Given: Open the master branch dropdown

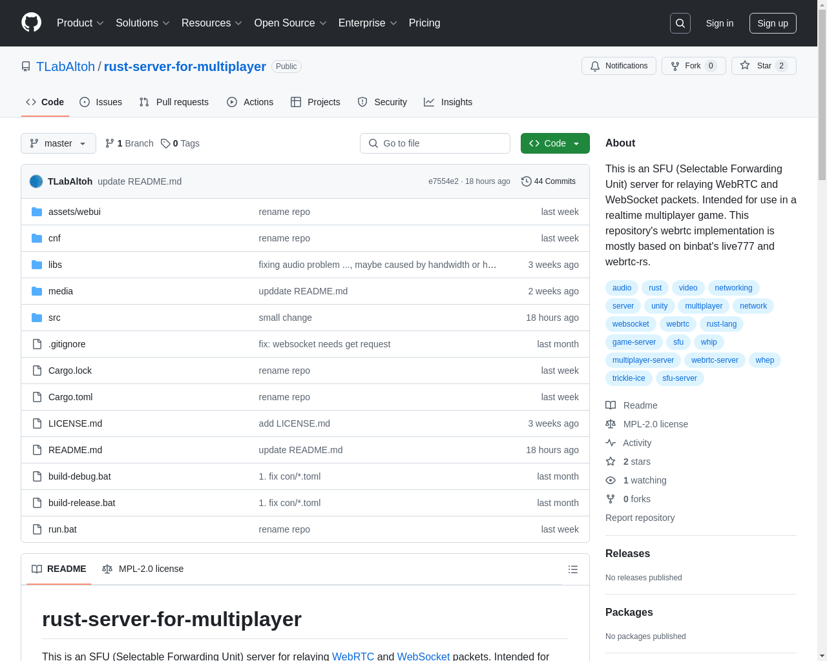Looking at the screenshot, I should pyautogui.click(x=58, y=143).
